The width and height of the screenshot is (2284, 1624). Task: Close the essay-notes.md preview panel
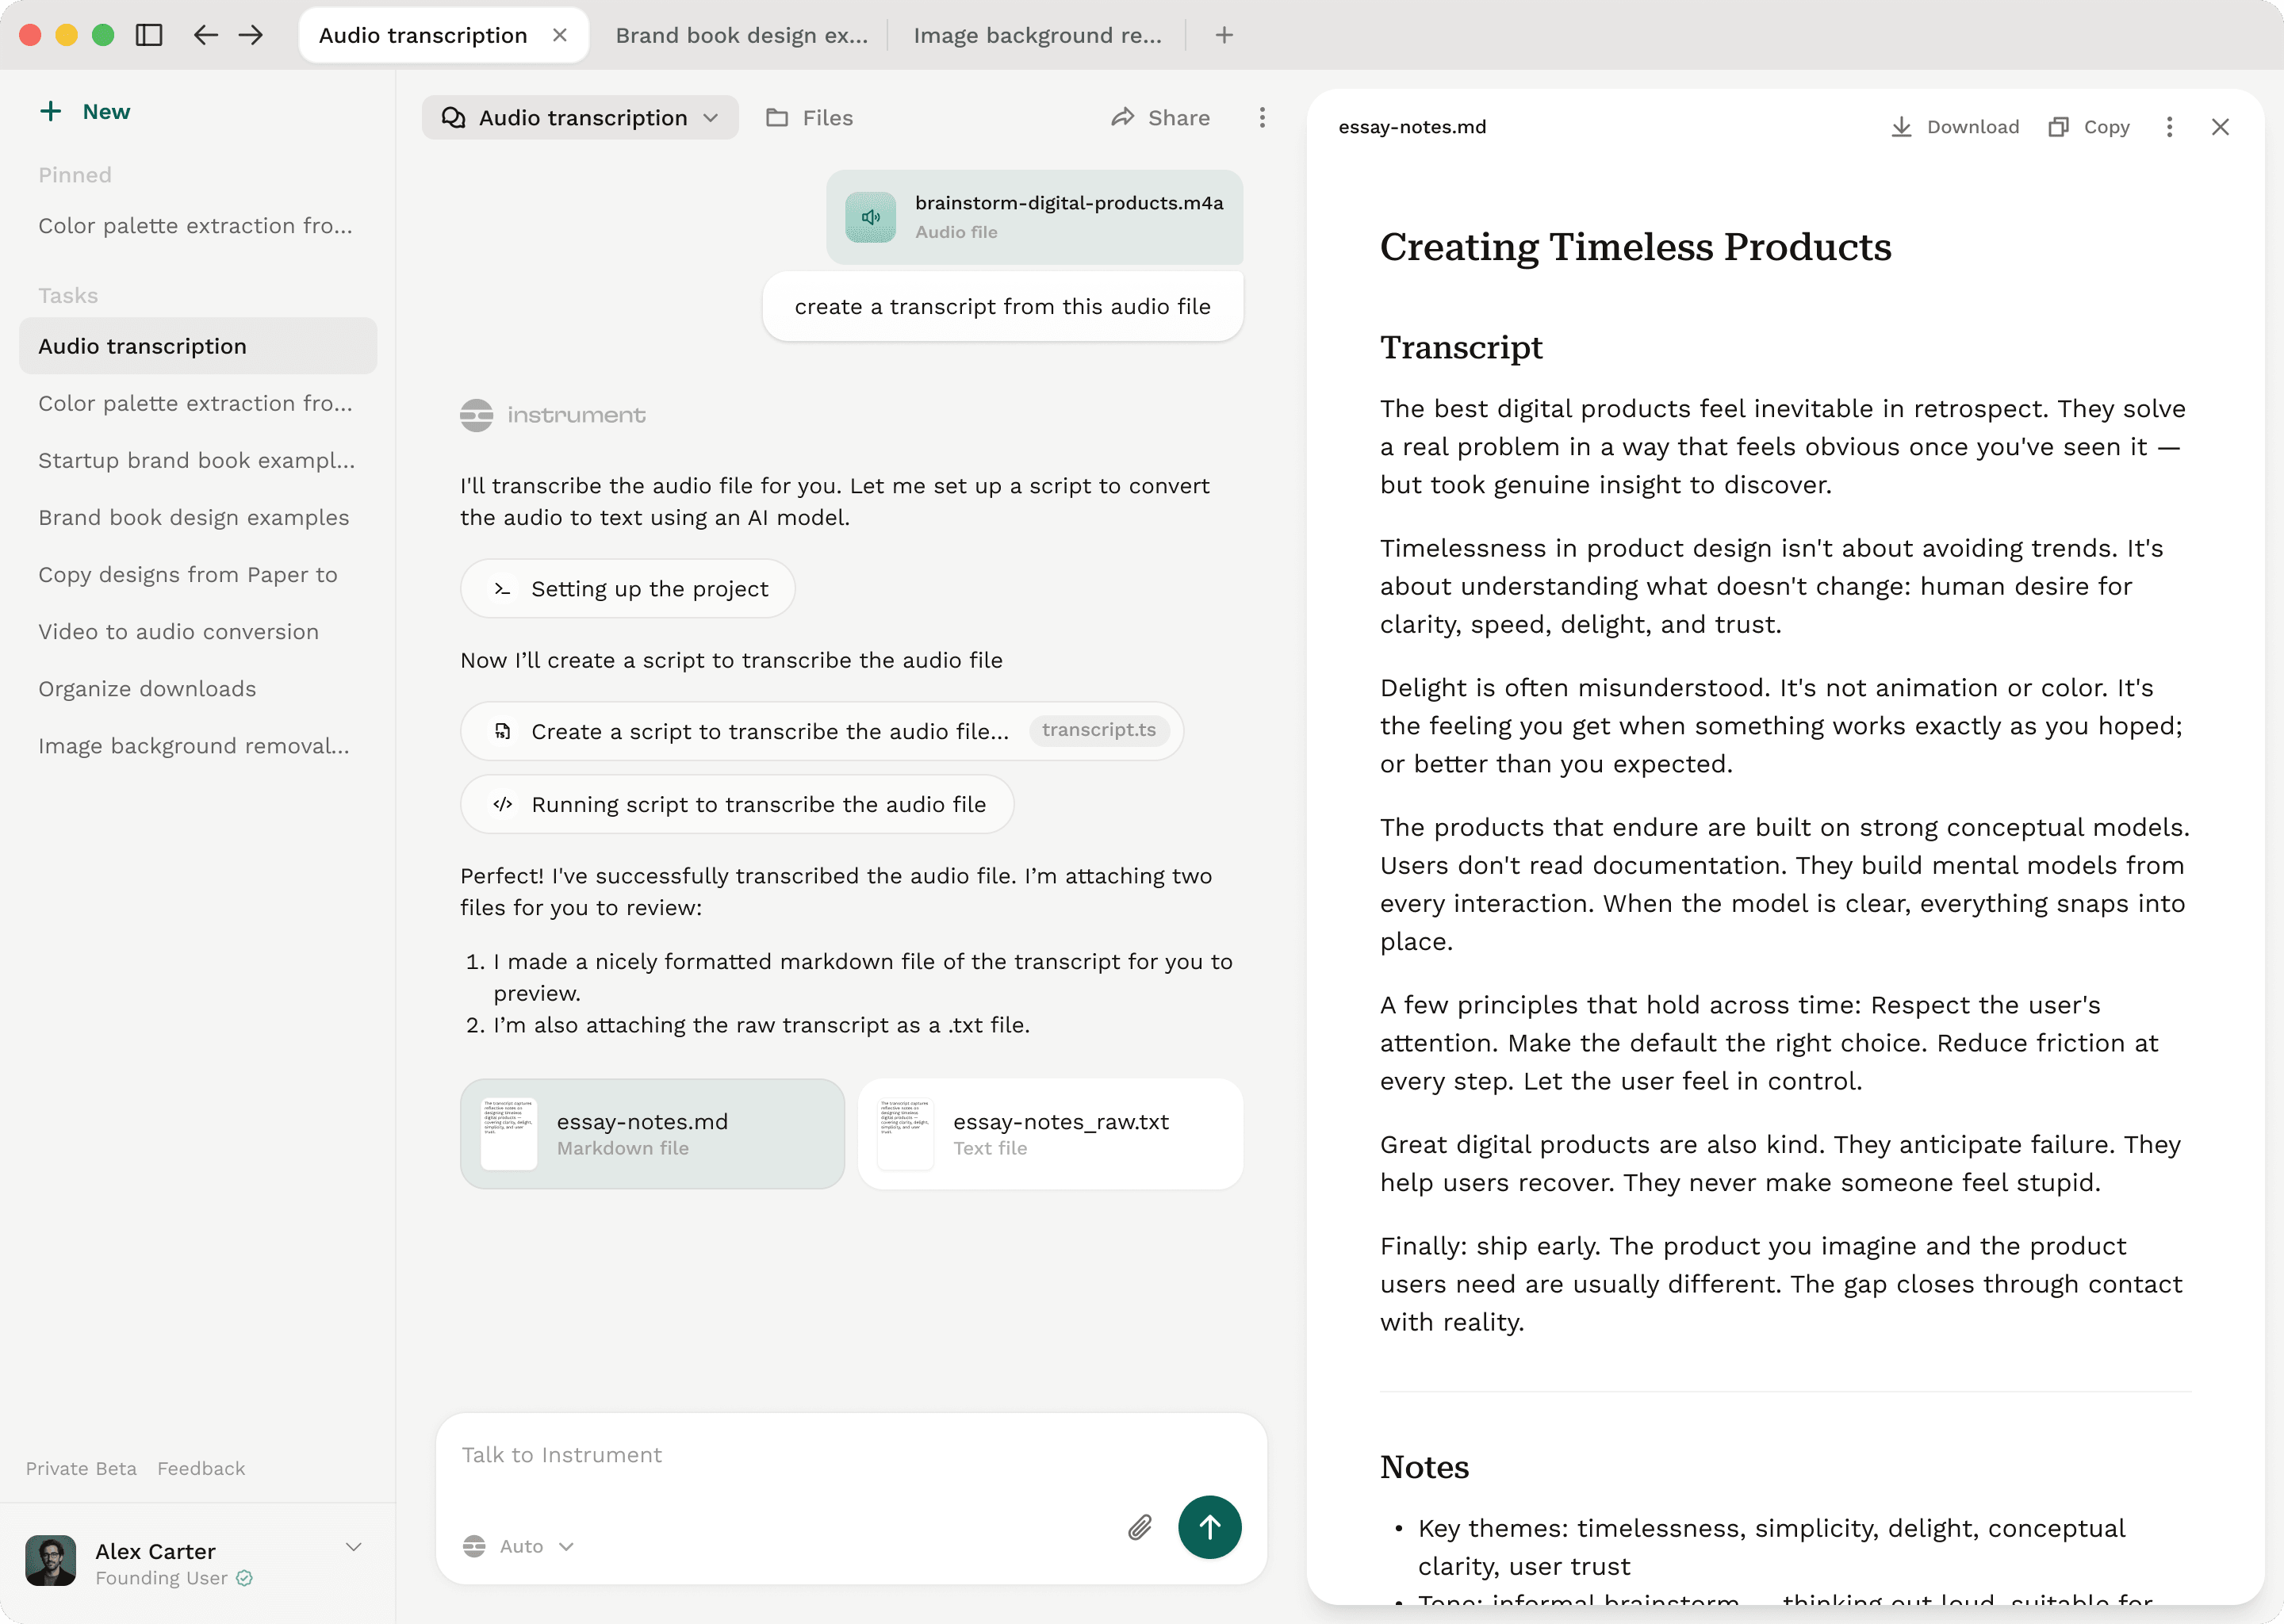point(2220,127)
